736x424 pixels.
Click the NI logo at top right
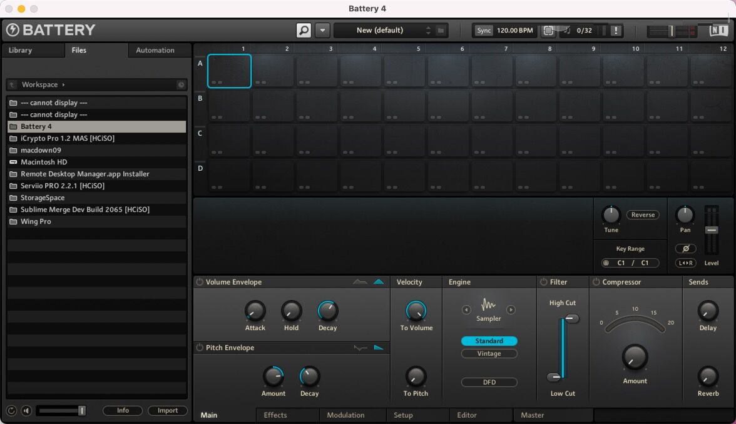(x=718, y=31)
